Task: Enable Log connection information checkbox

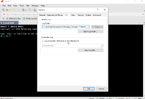Action: coord(43,41)
